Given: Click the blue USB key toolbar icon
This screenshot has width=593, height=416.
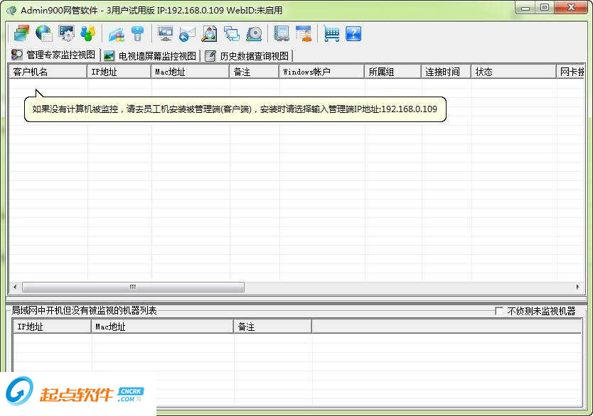Looking at the screenshot, I should pos(138,33).
